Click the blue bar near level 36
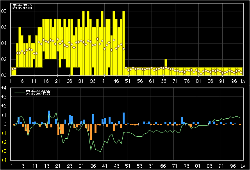This screenshot has height=170, width=250. [93, 119]
